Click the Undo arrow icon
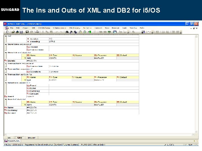This screenshot has width=202, height=151. pos(57,32)
